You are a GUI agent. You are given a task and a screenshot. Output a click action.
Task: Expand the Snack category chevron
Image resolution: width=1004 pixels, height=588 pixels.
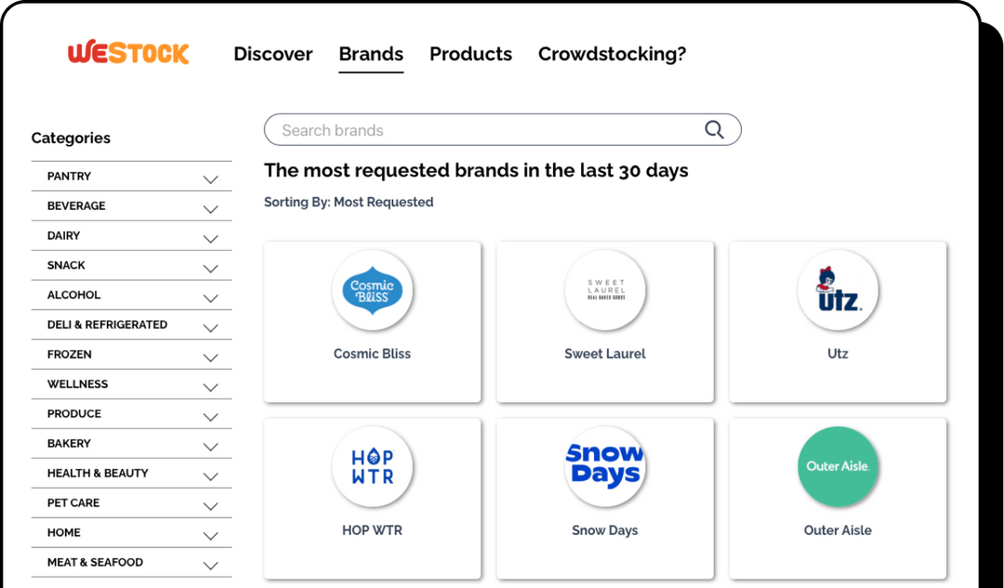[211, 268]
